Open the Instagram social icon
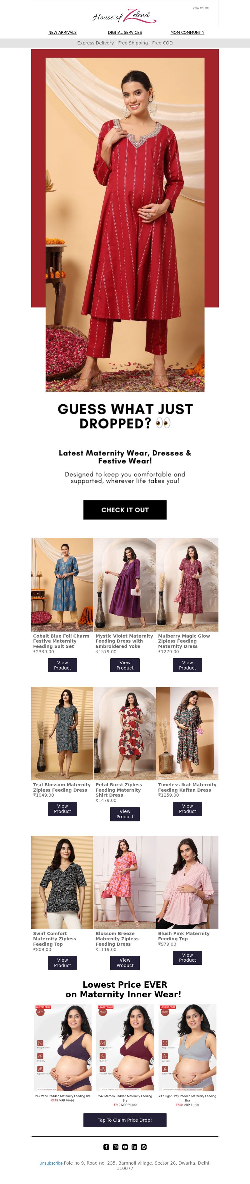 (116, 1147)
